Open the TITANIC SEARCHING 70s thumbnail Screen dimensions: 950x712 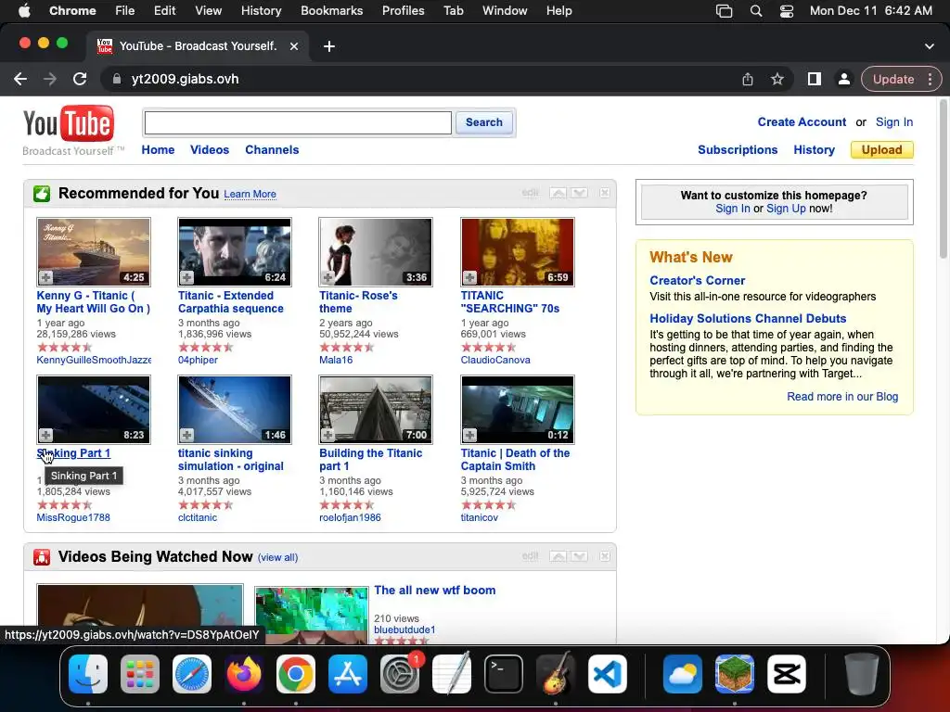[518, 252]
